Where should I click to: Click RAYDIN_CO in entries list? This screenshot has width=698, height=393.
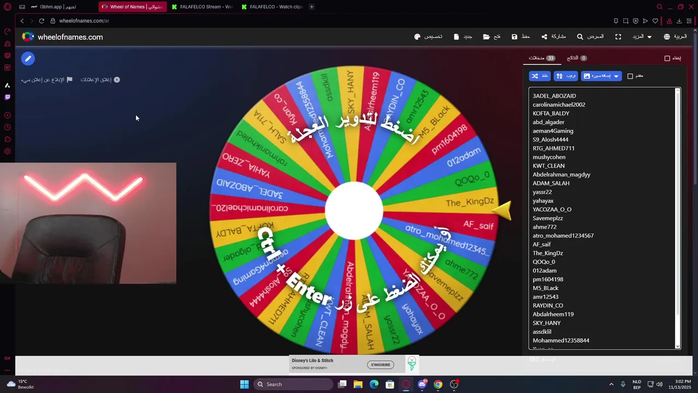(548, 305)
